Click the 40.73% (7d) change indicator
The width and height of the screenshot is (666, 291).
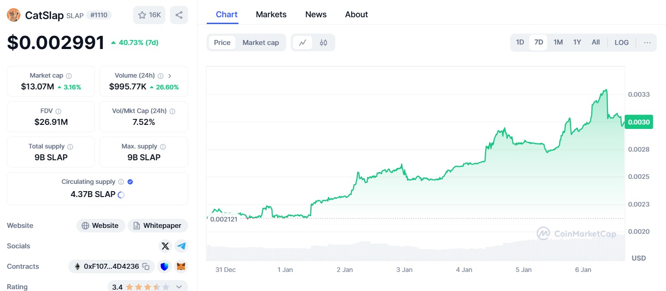click(134, 43)
